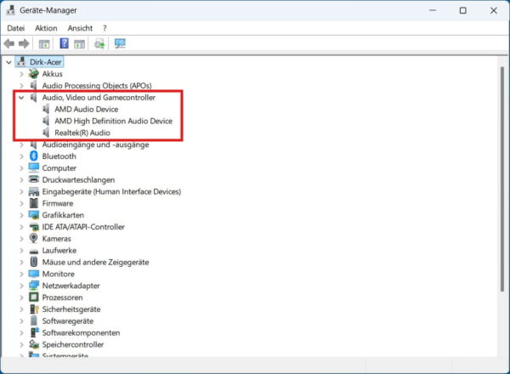
Task: Open the Ansicht menu
Action: pos(80,28)
